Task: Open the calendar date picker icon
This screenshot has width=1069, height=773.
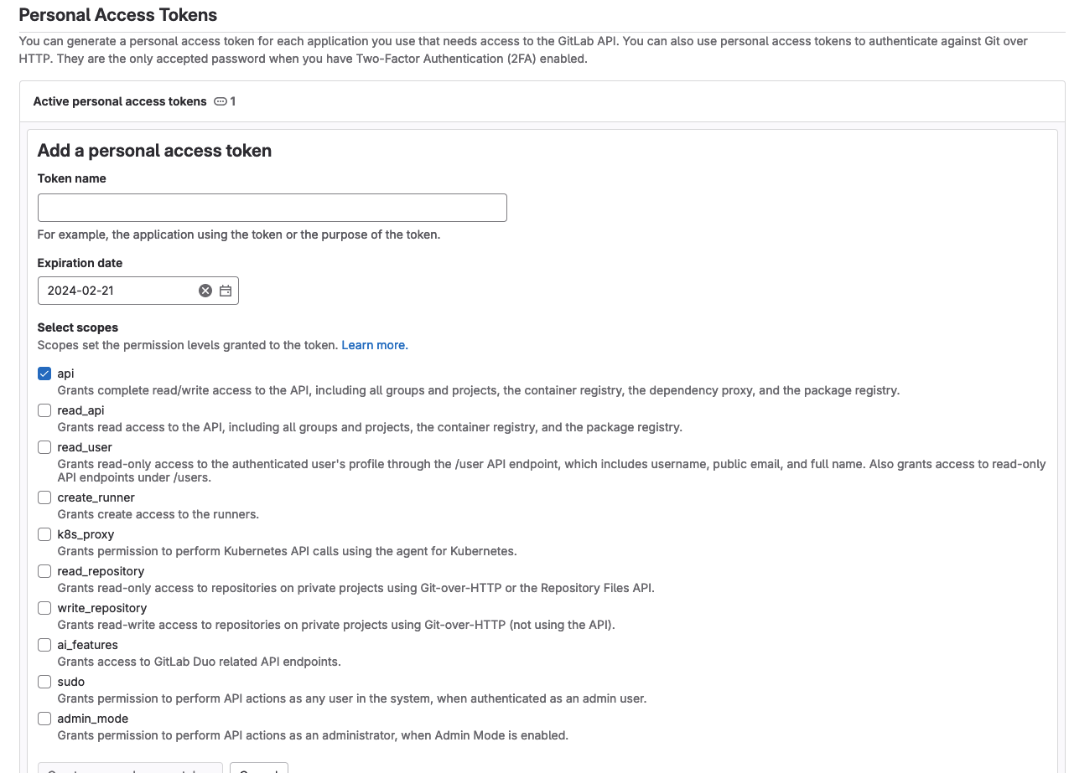Action: (226, 291)
